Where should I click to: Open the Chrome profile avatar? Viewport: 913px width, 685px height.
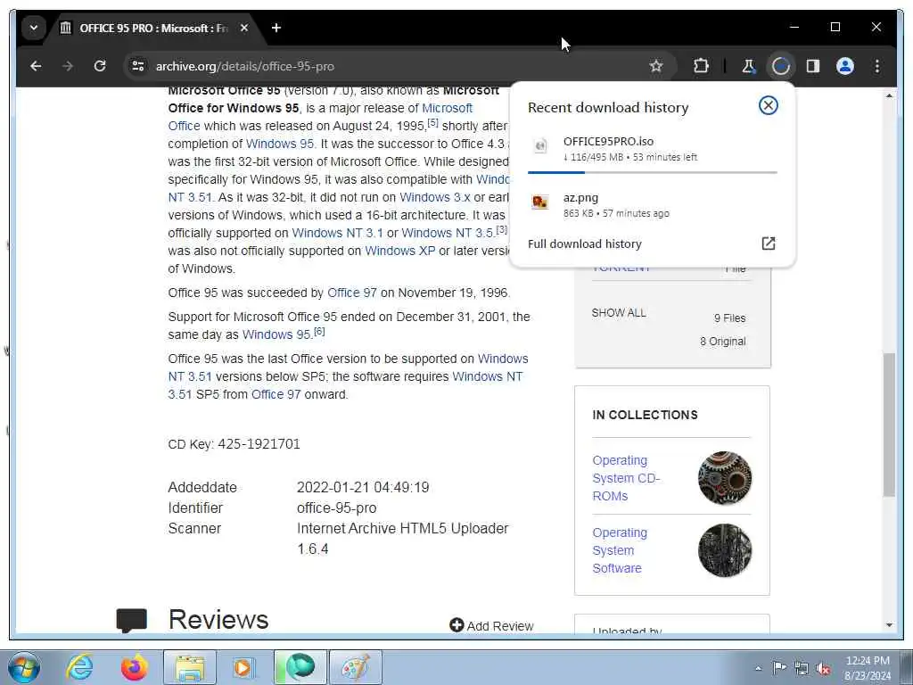click(845, 66)
